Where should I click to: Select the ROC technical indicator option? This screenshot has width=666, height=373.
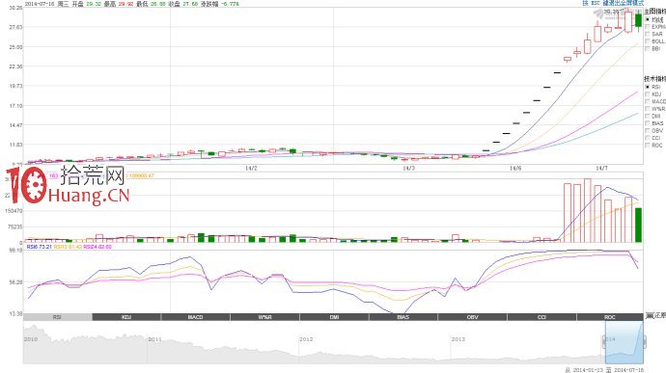coord(648,145)
